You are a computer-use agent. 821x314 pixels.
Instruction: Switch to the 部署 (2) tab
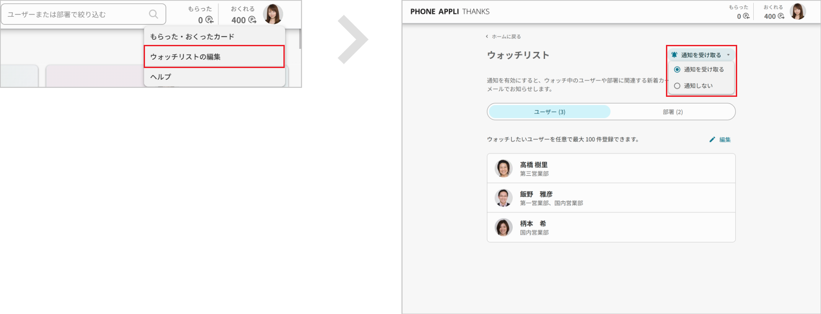point(673,112)
